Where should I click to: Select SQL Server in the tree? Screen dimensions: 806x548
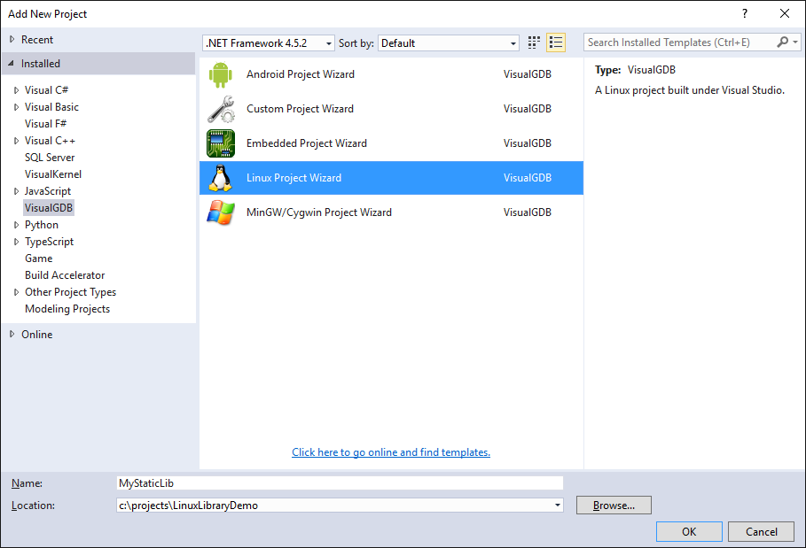[x=50, y=158]
